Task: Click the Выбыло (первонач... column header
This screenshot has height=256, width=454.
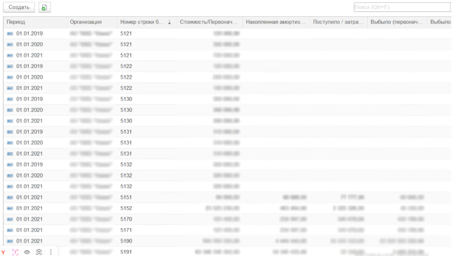Action: click(x=396, y=22)
